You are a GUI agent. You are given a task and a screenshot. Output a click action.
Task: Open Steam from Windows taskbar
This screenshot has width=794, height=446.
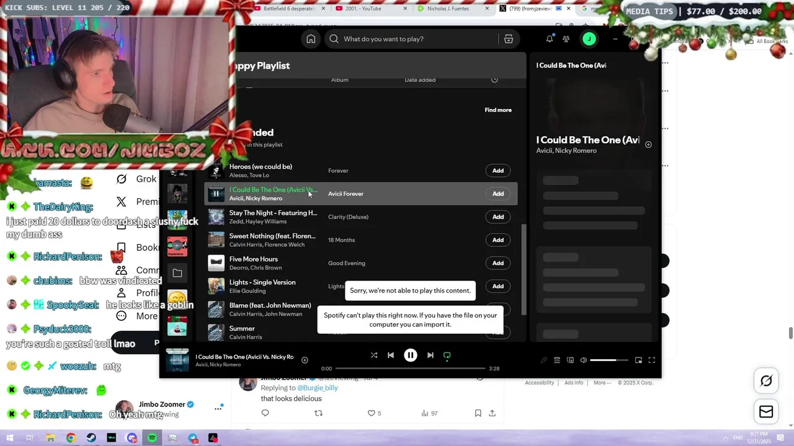[91, 438]
